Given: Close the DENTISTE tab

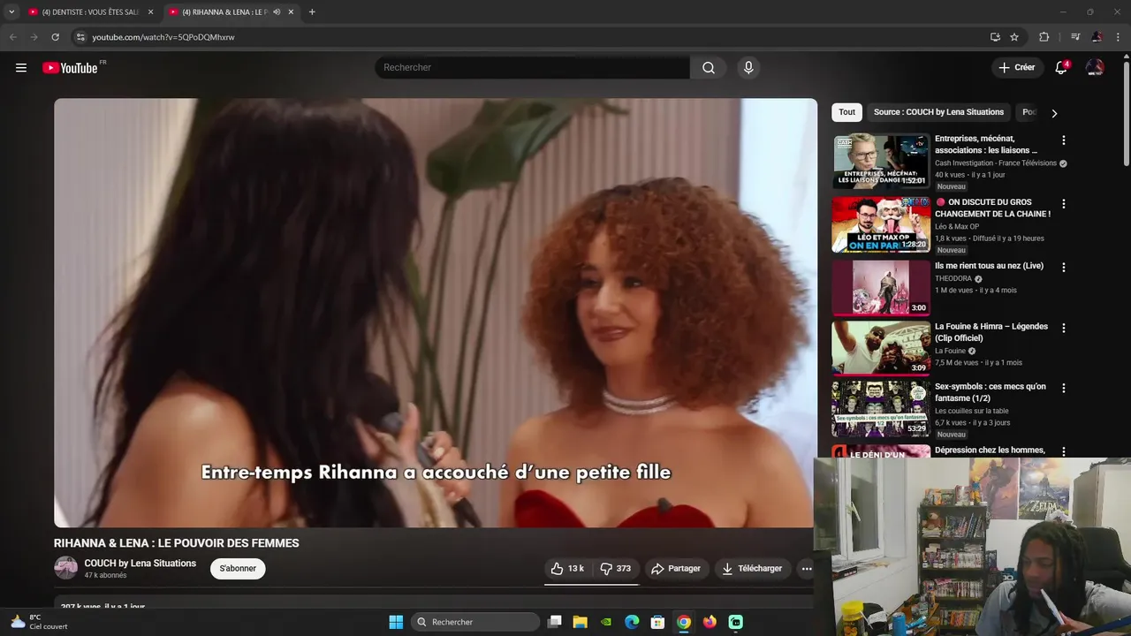Looking at the screenshot, I should [150, 12].
